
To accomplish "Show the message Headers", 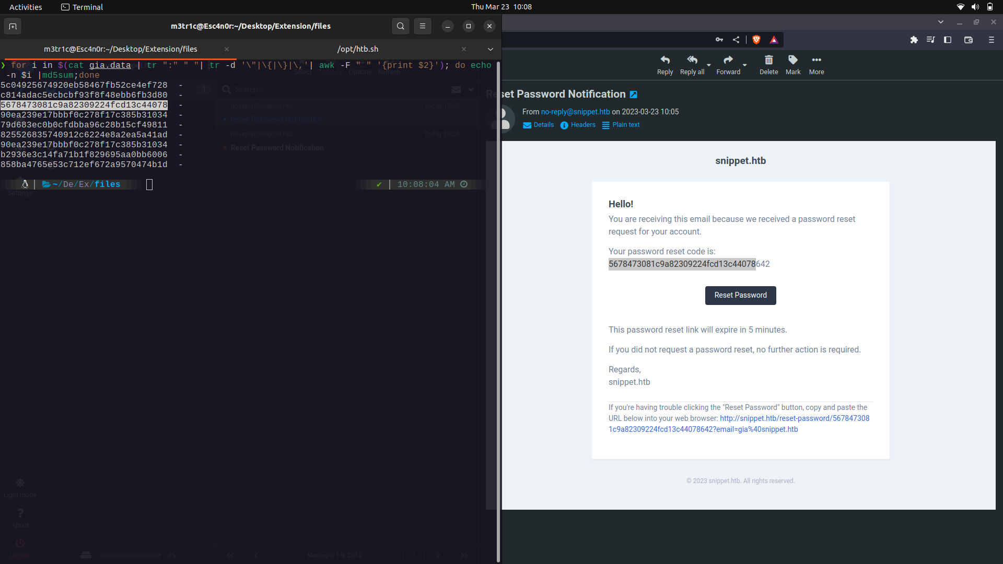I will (578, 125).
